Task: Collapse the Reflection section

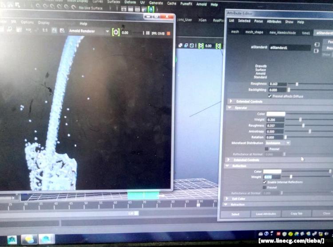Action: pos(227,166)
